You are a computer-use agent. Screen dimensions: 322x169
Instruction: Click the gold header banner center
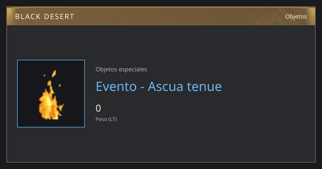click(161, 16)
